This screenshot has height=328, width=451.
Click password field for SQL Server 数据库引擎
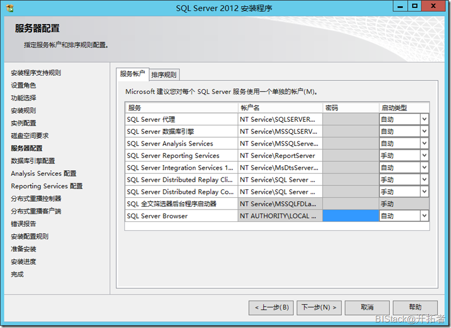[x=351, y=131]
